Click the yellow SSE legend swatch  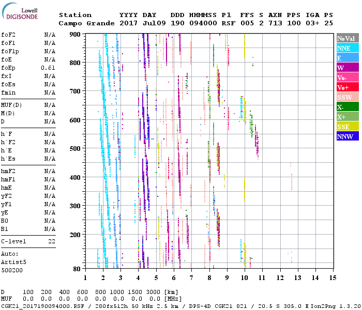click(x=346, y=127)
